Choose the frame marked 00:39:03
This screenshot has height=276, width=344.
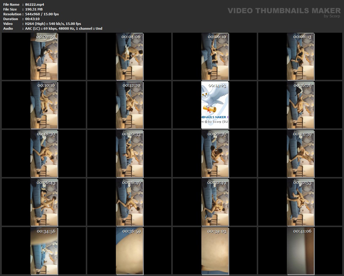(215, 251)
